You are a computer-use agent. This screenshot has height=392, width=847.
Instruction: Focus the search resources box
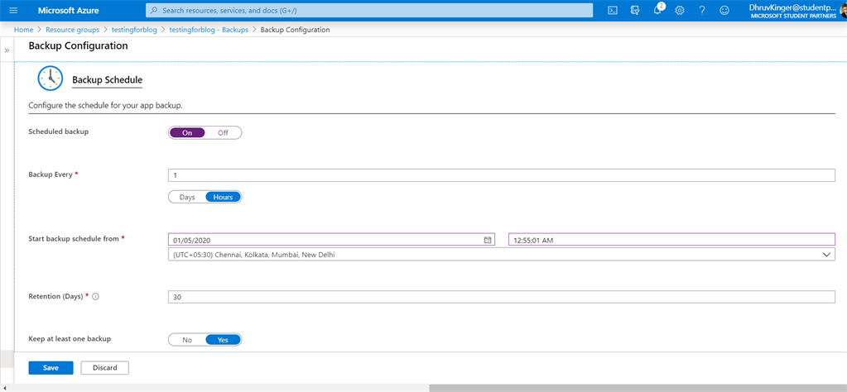[369, 10]
